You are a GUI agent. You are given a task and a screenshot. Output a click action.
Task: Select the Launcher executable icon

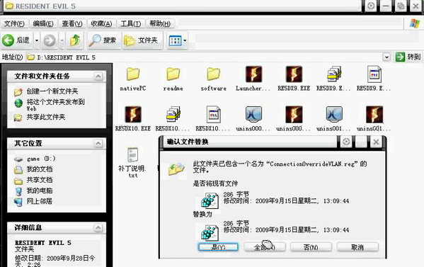click(253, 74)
